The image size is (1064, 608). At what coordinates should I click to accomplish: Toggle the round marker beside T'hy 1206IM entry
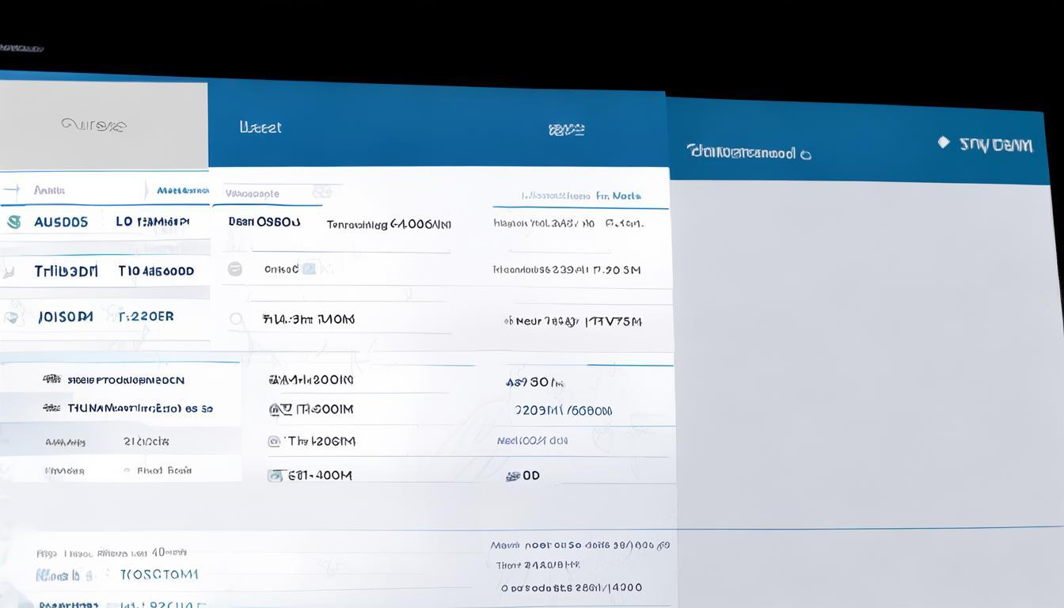(275, 442)
